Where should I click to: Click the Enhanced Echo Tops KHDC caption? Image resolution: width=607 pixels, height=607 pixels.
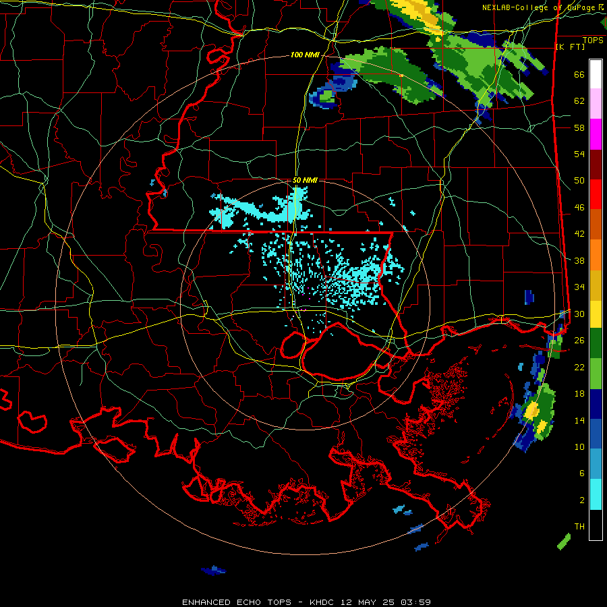tap(306, 602)
